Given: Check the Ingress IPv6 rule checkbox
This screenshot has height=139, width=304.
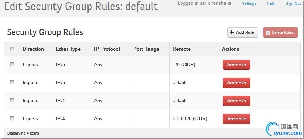Looking at the screenshot, I should point(12,82).
